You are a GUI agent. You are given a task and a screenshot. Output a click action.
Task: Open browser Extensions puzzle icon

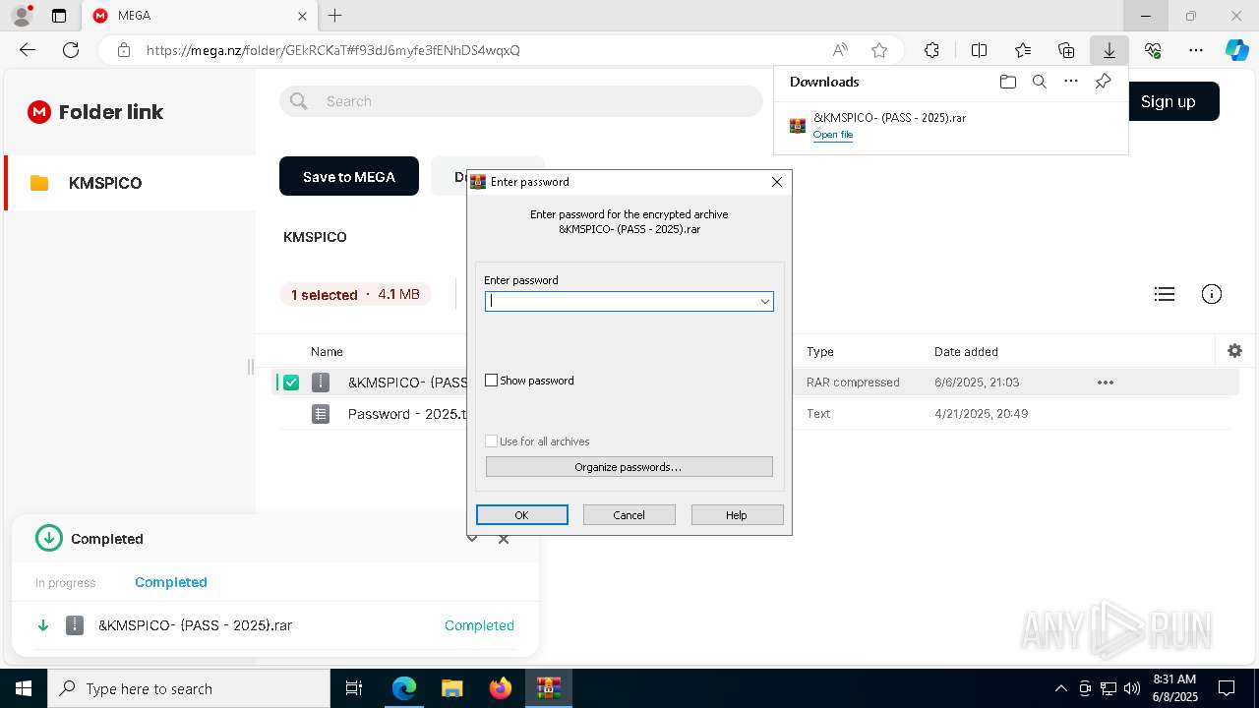[x=931, y=50]
